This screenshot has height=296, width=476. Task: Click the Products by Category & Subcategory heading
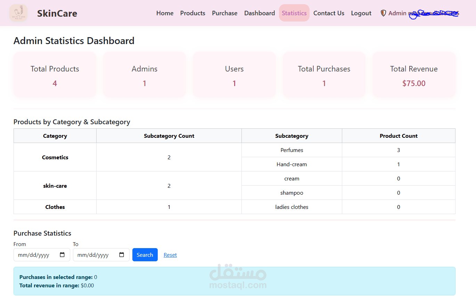tap(72, 122)
